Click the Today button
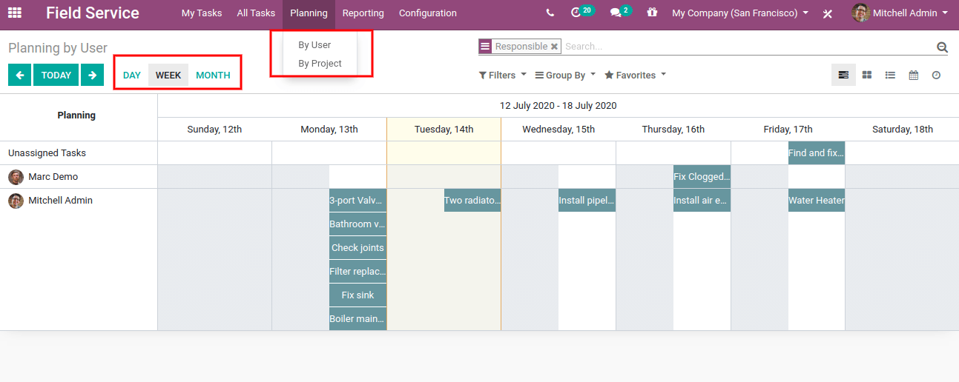 pyautogui.click(x=56, y=76)
